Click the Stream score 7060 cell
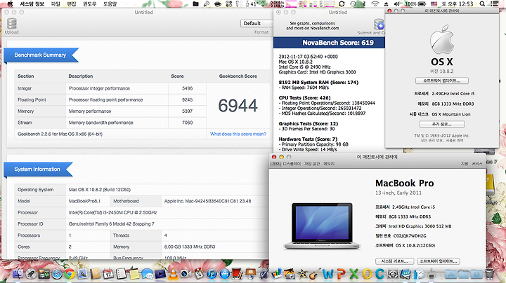The width and height of the screenshot is (506, 283). (x=187, y=123)
